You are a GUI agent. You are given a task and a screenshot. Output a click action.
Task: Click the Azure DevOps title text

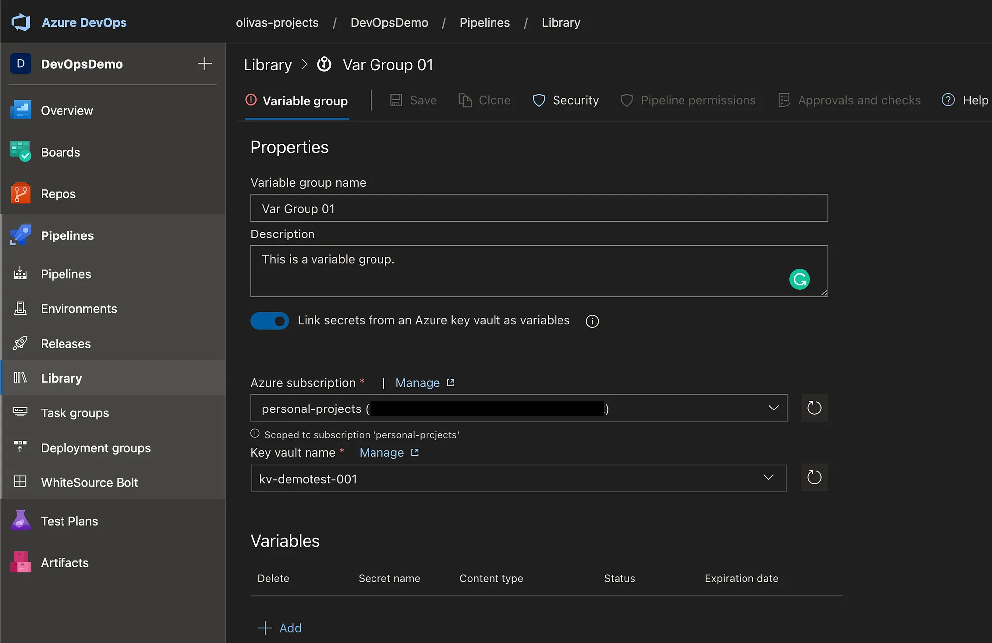tap(84, 22)
